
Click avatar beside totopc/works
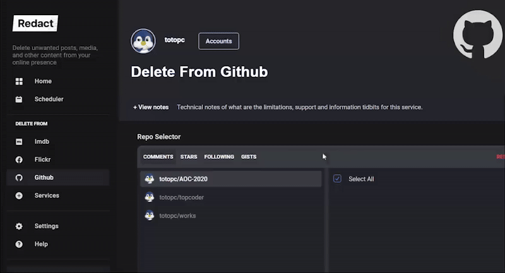(x=150, y=216)
